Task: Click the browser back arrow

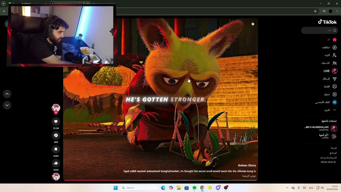Action: pos(4,11)
